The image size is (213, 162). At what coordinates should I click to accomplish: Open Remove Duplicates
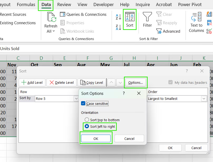click(x=209, y=23)
